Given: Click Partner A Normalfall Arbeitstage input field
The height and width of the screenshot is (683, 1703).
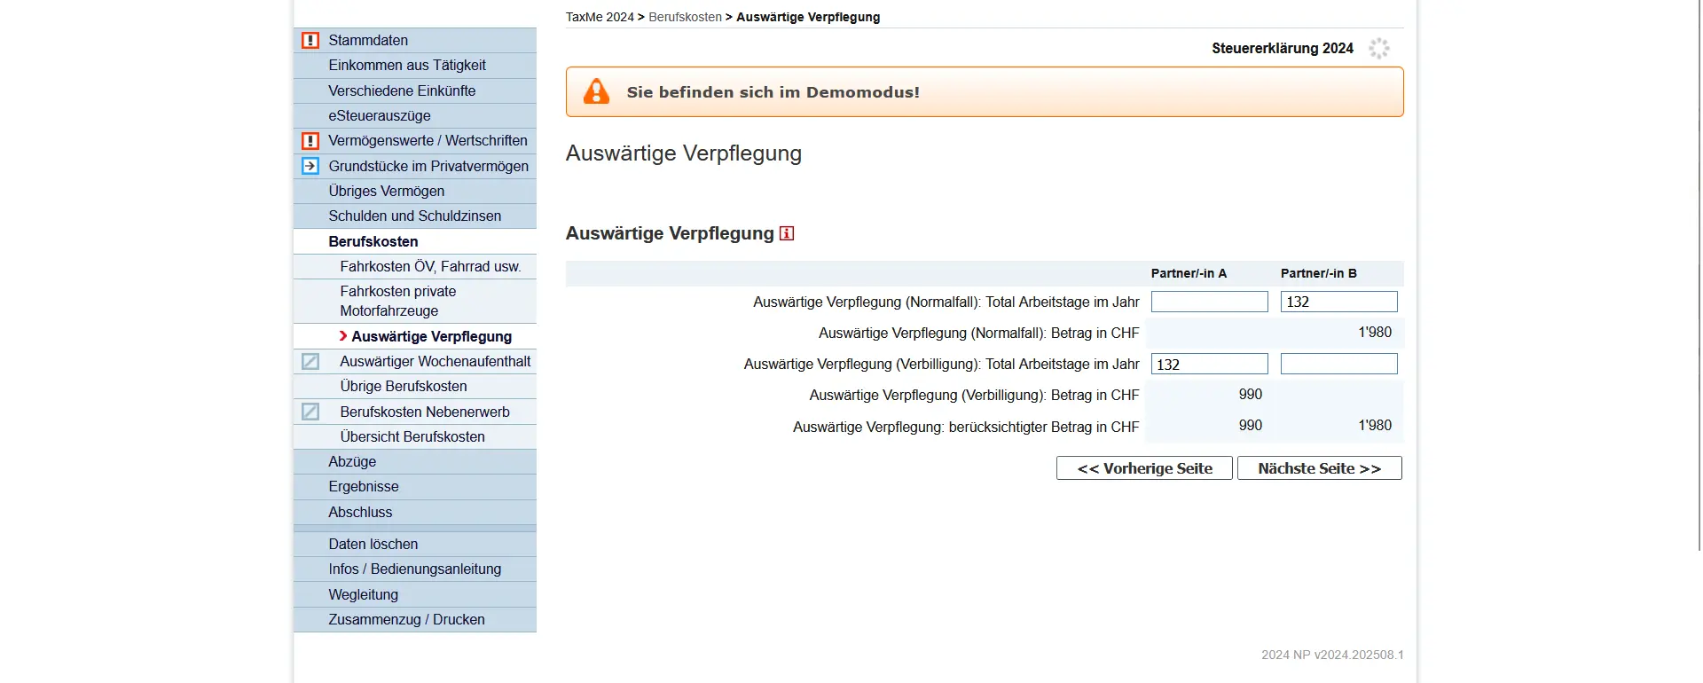Looking at the screenshot, I should (x=1209, y=302).
